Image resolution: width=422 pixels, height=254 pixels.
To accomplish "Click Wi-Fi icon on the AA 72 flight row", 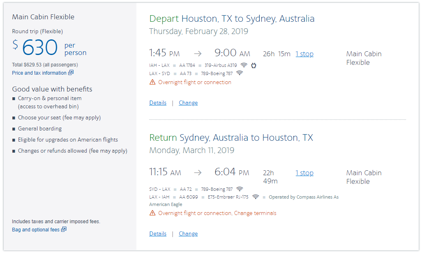I will pyautogui.click(x=240, y=189).
